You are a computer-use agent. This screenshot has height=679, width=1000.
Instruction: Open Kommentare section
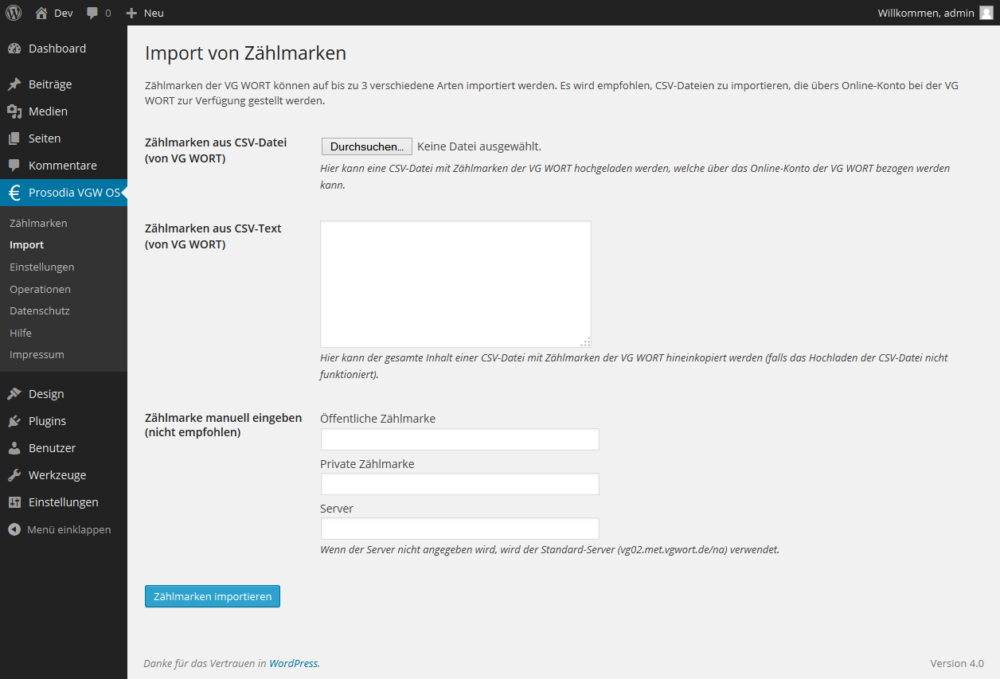[64, 166]
